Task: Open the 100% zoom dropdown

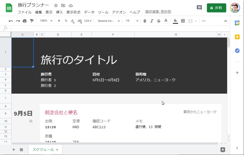Action: pyautogui.click(x=46, y=21)
